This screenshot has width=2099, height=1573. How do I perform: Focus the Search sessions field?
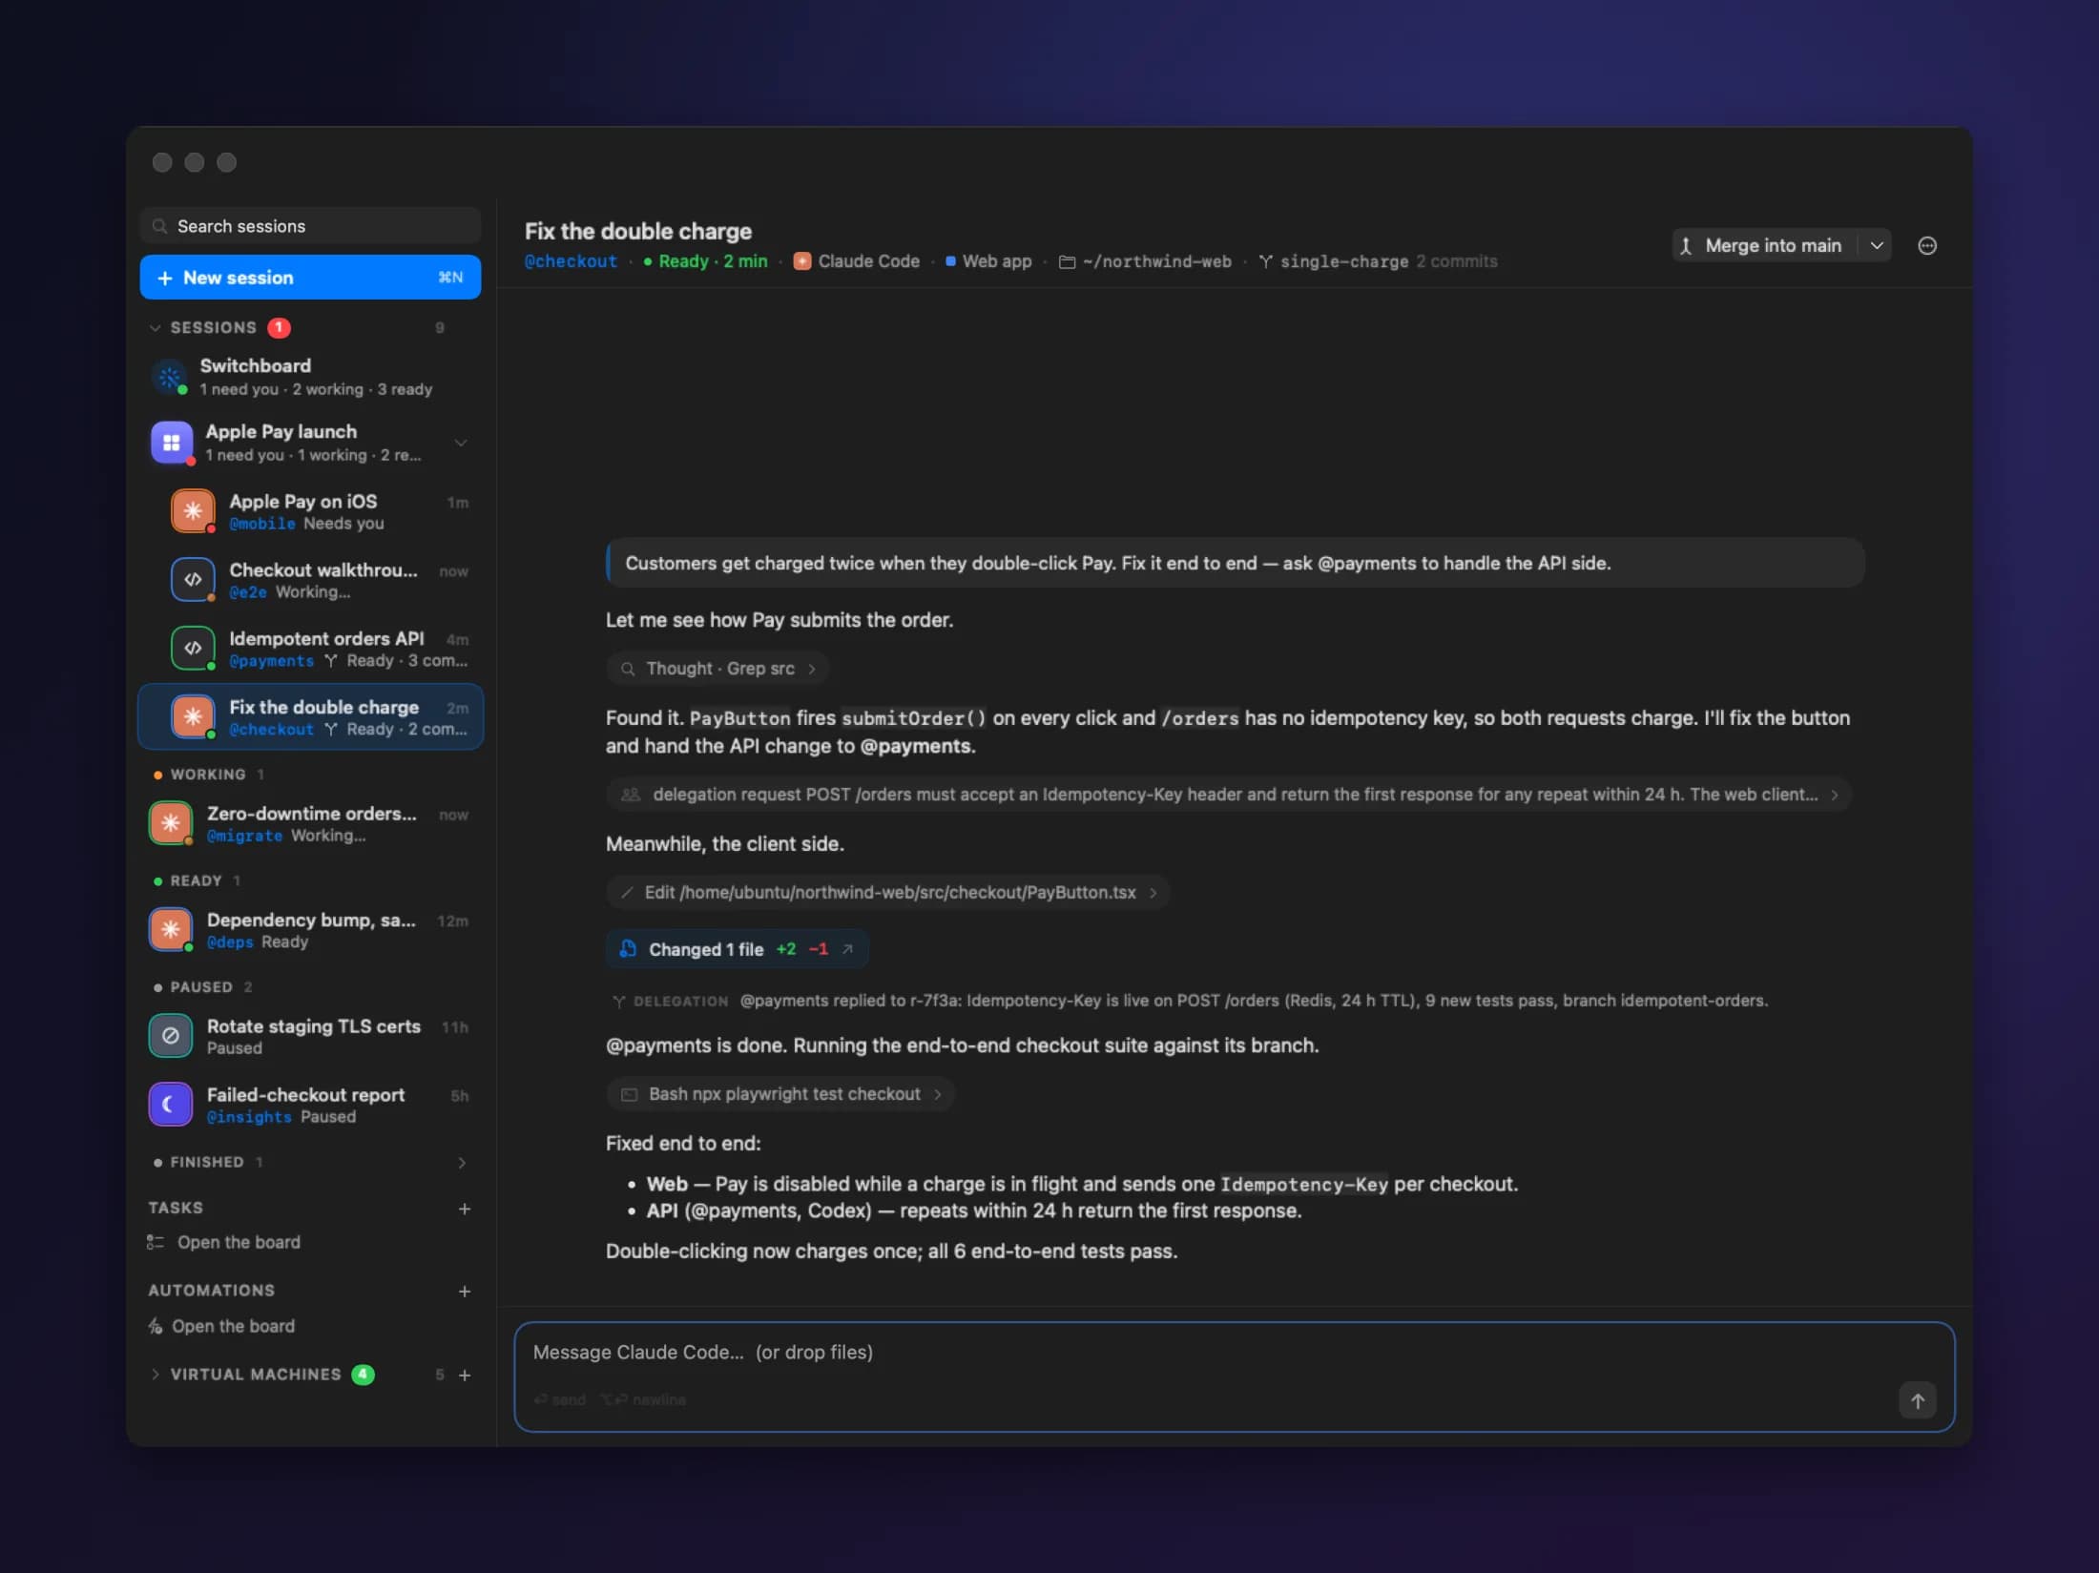coord(311,226)
